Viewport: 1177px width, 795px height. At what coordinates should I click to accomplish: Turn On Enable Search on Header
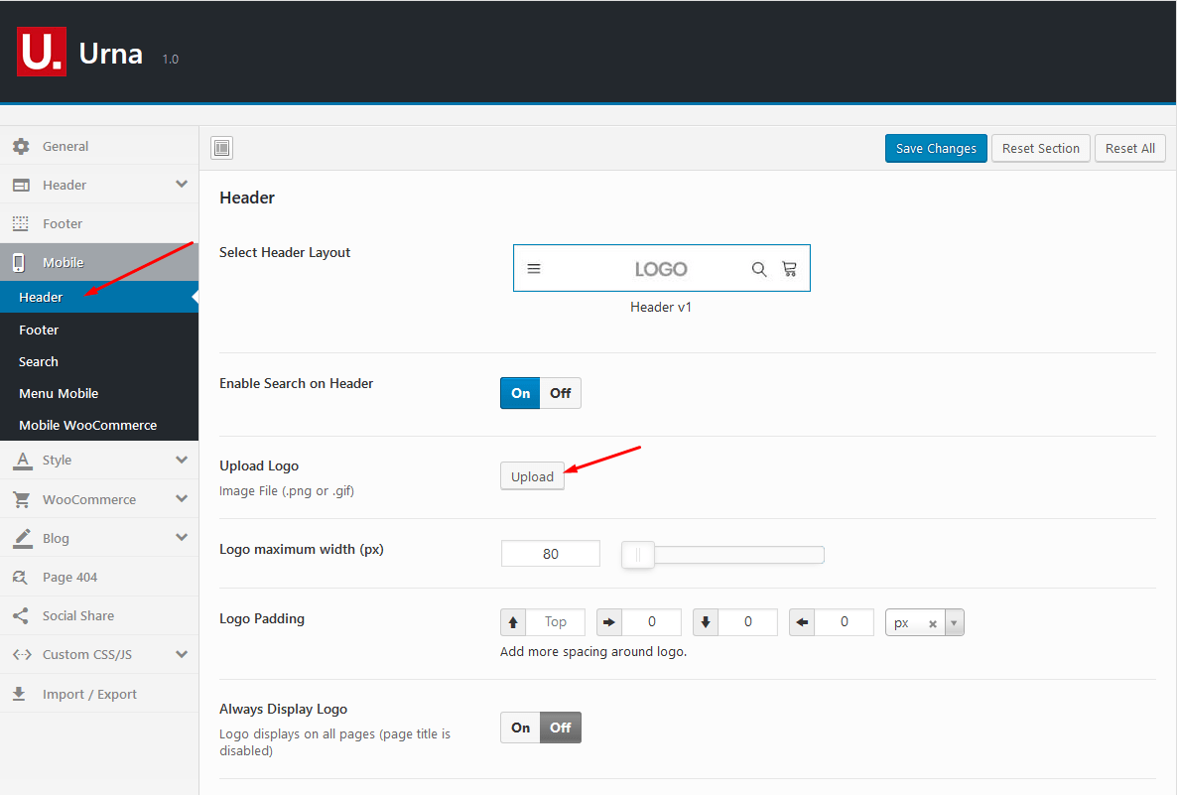pyautogui.click(x=520, y=393)
